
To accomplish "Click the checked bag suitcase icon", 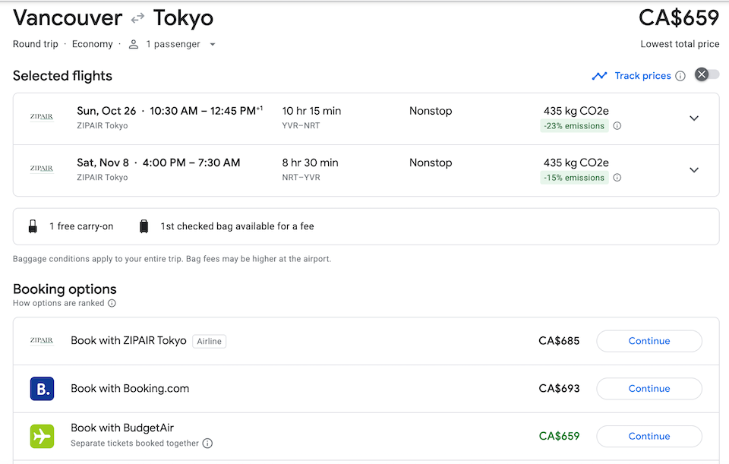I will (144, 226).
